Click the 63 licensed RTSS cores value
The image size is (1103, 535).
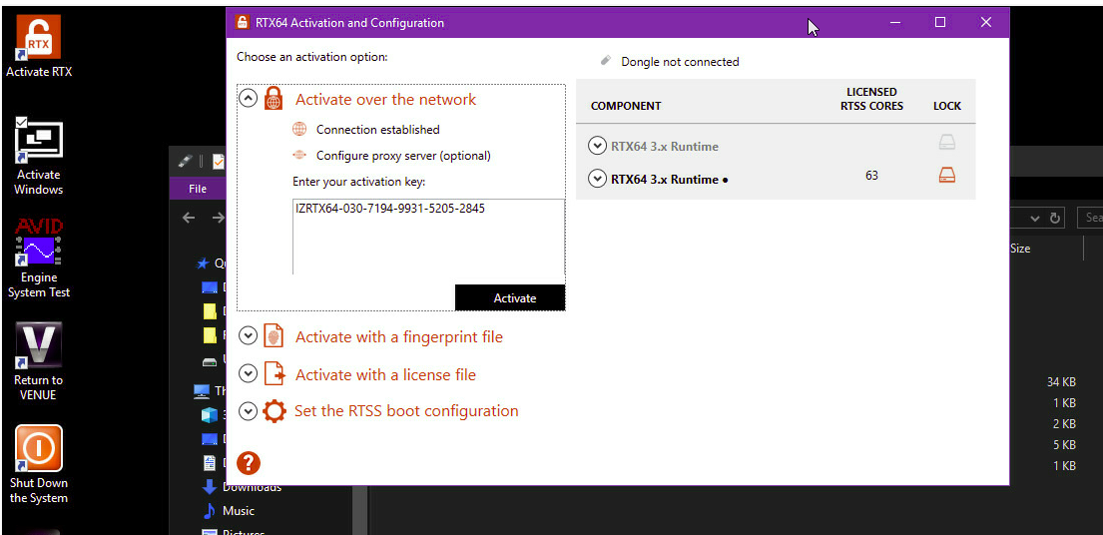pyautogui.click(x=871, y=175)
